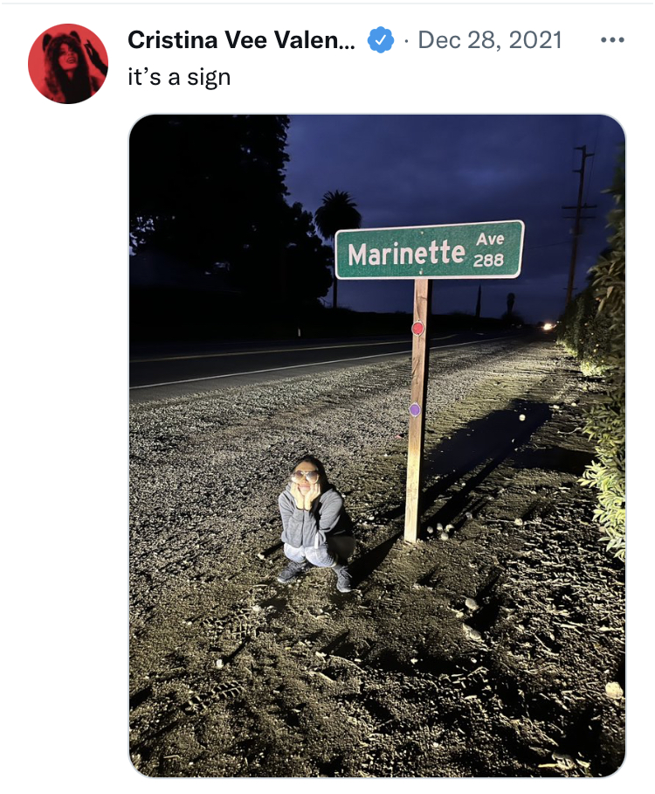Click the crouching person in the photo
The height and width of the screenshot is (794, 655).
click(x=314, y=519)
